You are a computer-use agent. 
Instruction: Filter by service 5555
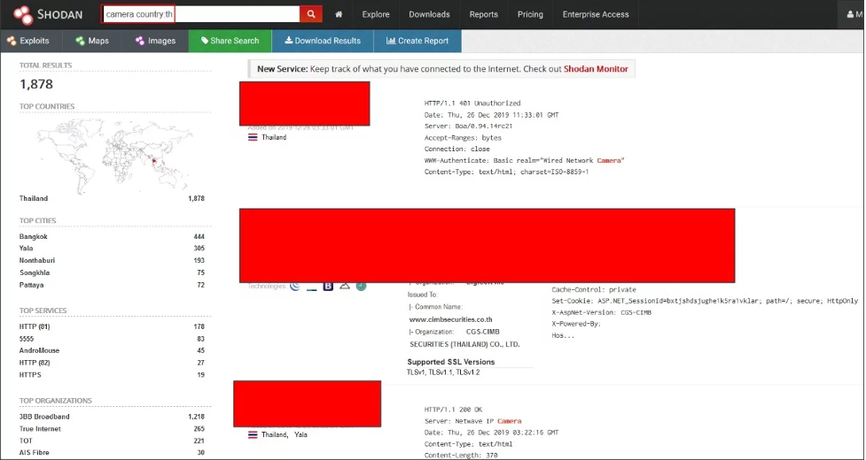pos(27,339)
